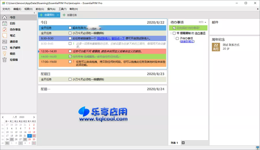Screen dimensions: 260x150
Task: Check the 子待办事项 checkbox
Action: pos(177,38)
